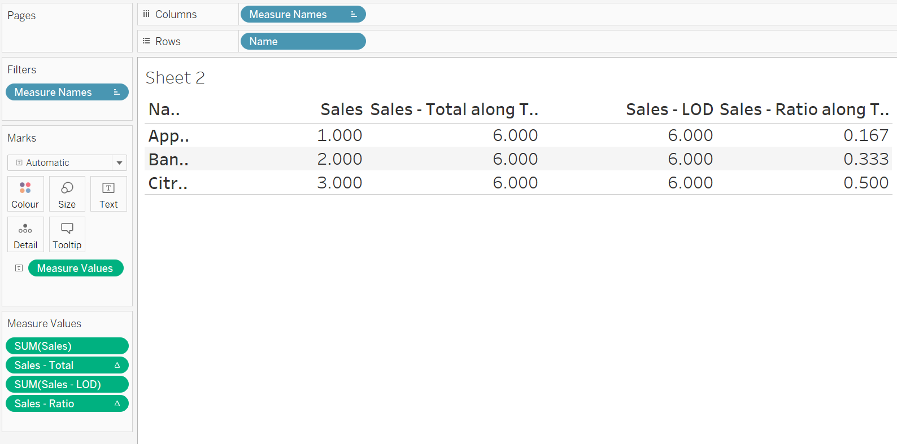The image size is (897, 444).
Task: Click the Rows shelf icon
Action: coord(146,41)
